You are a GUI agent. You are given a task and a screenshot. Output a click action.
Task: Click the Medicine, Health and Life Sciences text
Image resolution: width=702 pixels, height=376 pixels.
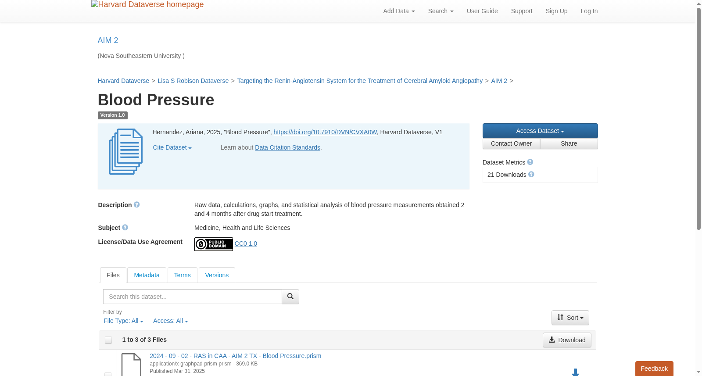pos(242,228)
